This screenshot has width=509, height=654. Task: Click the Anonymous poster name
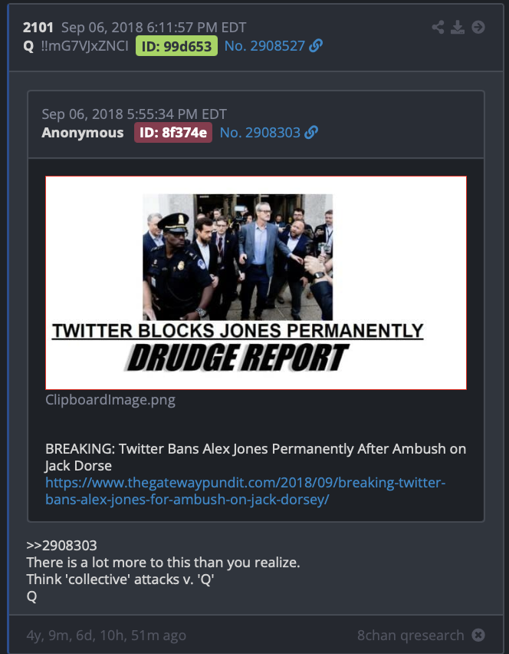(x=83, y=133)
